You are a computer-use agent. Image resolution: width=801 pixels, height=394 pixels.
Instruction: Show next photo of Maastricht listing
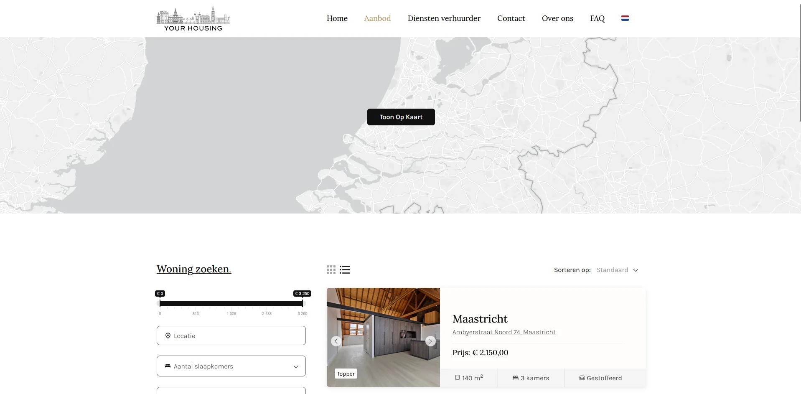point(430,341)
